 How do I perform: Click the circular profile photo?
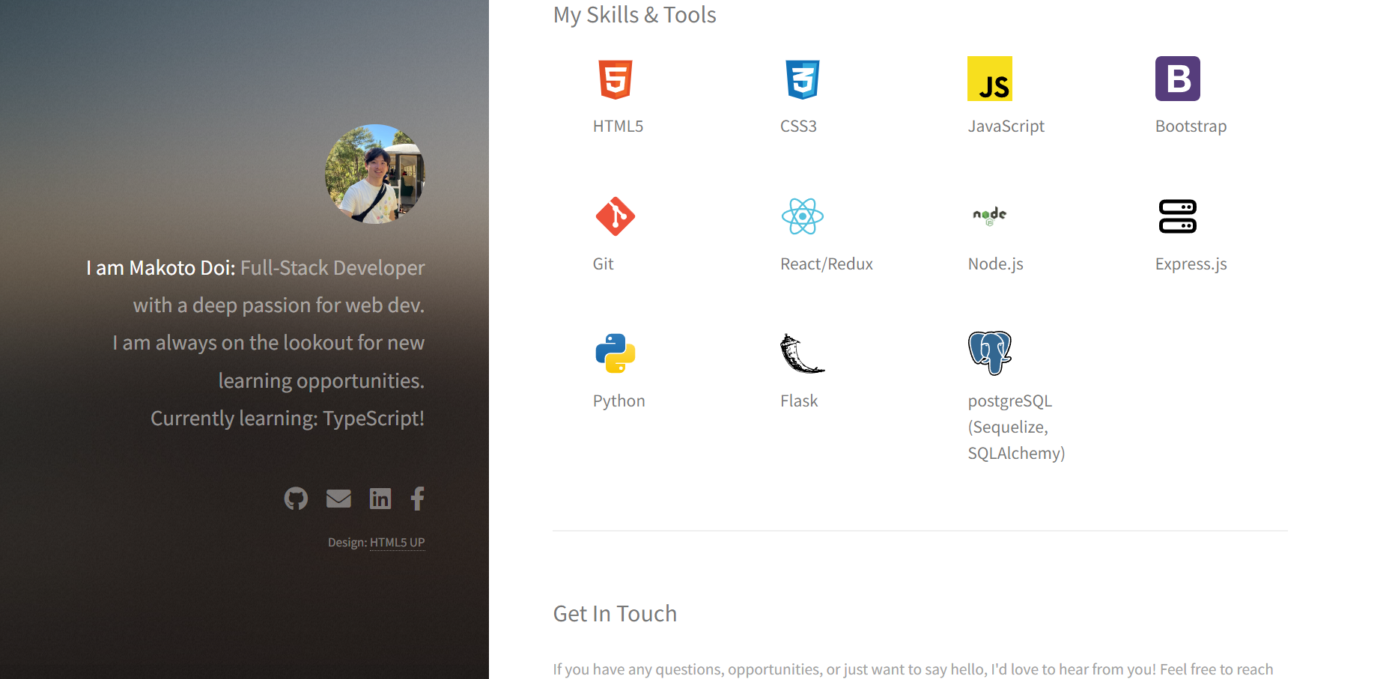pyautogui.click(x=374, y=174)
